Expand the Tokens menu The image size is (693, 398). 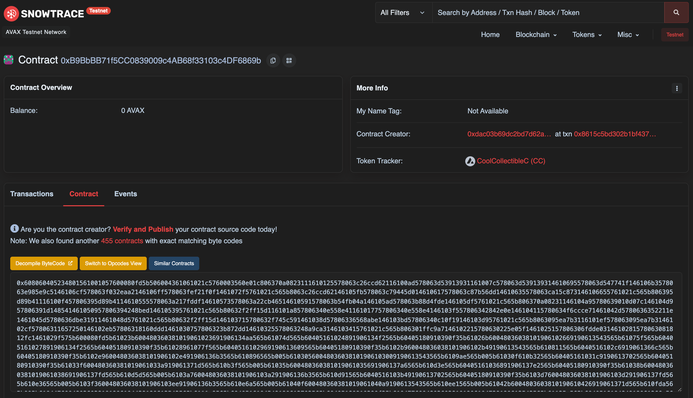tap(587, 35)
